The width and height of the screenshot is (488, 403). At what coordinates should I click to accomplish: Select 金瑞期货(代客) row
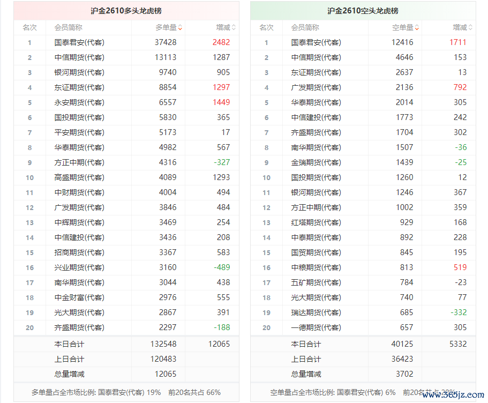tap(363, 162)
